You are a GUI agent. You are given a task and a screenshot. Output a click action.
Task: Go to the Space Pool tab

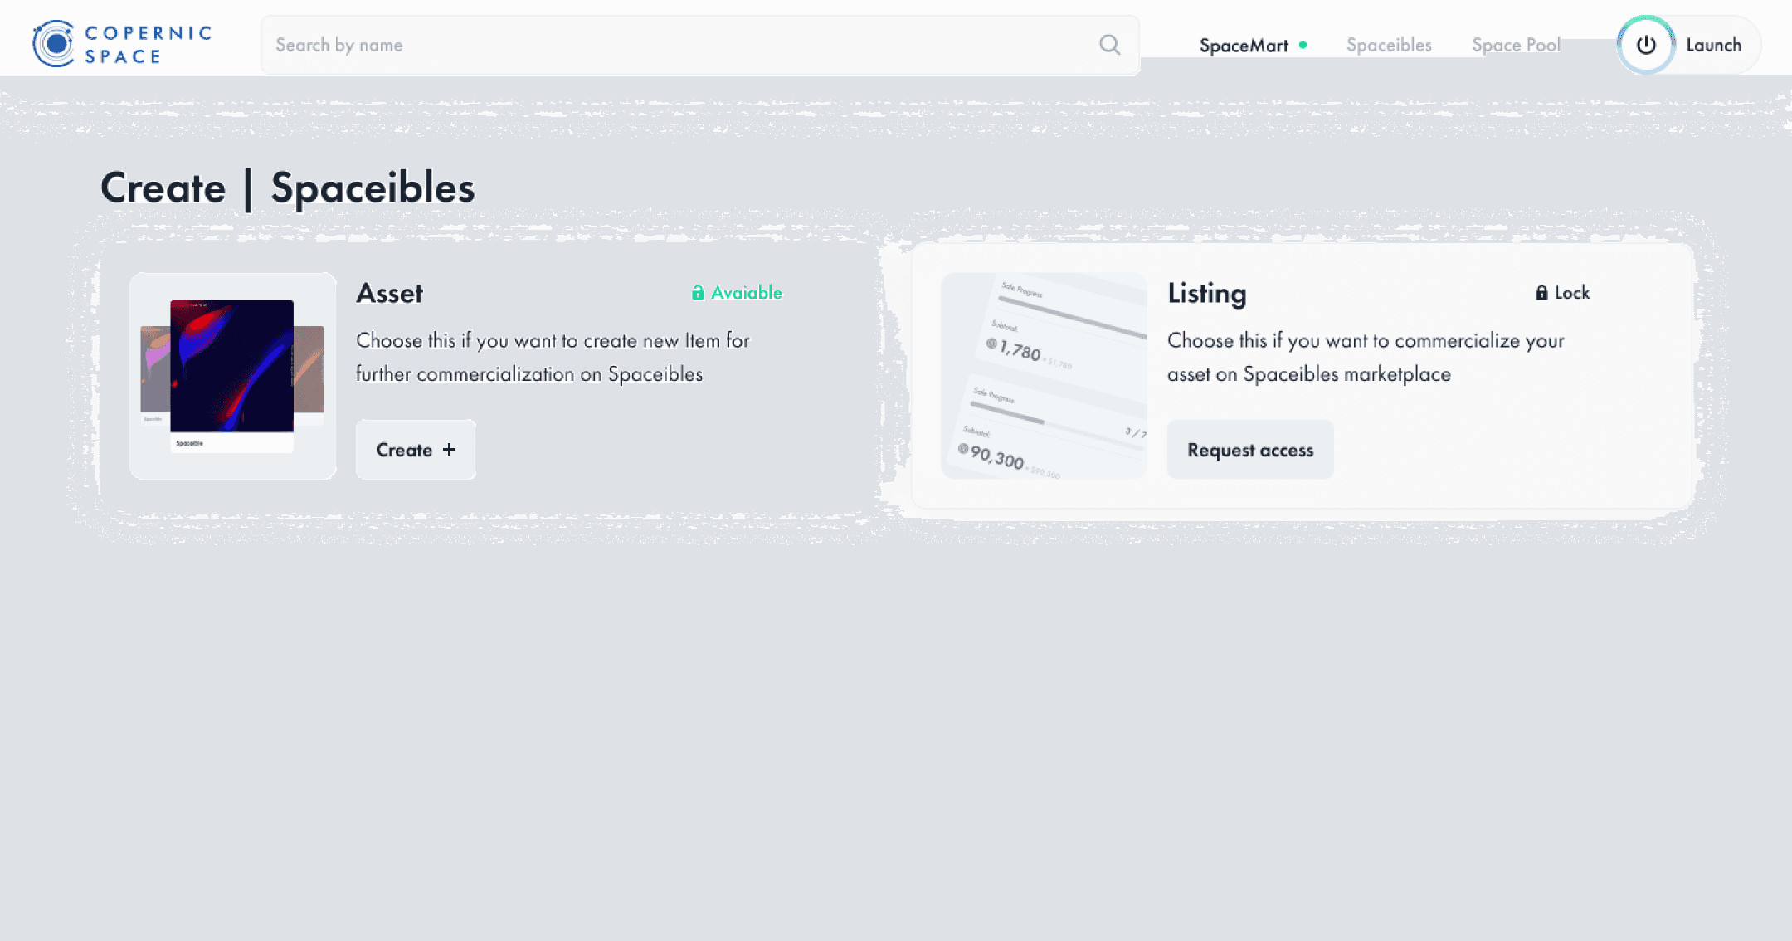(x=1515, y=45)
